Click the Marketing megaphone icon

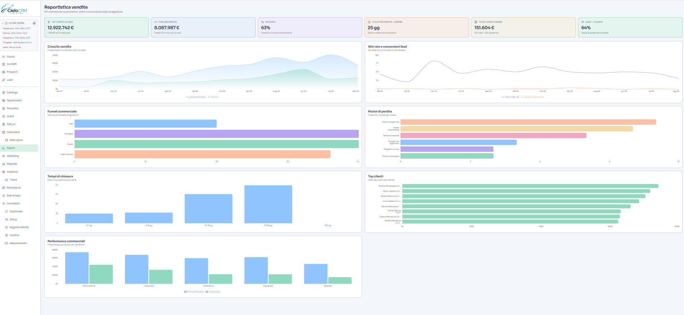tap(4, 156)
